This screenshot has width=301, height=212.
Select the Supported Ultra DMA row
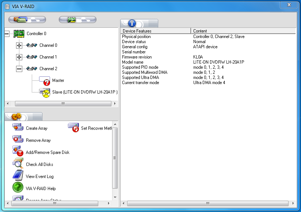coord(208,77)
